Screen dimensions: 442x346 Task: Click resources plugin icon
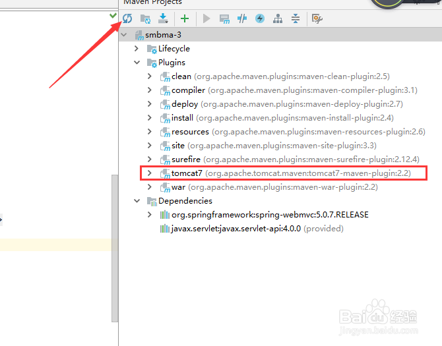pos(165,132)
